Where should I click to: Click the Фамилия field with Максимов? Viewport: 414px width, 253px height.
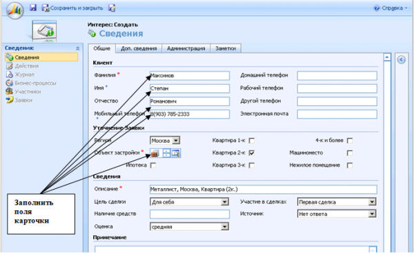click(190, 76)
